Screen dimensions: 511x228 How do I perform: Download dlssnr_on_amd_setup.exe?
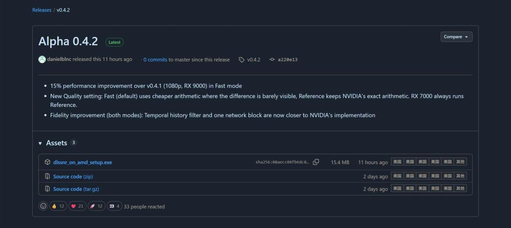(x=82, y=162)
